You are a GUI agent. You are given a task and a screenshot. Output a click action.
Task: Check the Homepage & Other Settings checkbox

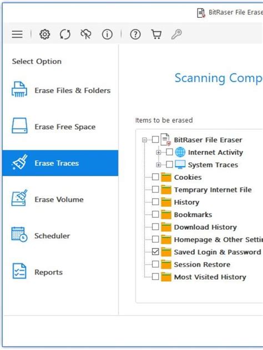pos(155,239)
